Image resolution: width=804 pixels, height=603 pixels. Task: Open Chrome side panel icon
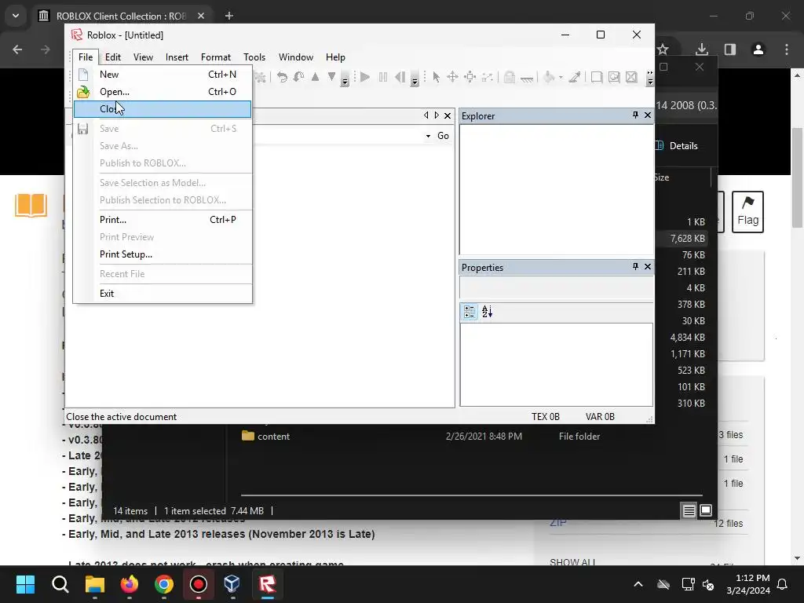pyautogui.click(x=730, y=49)
